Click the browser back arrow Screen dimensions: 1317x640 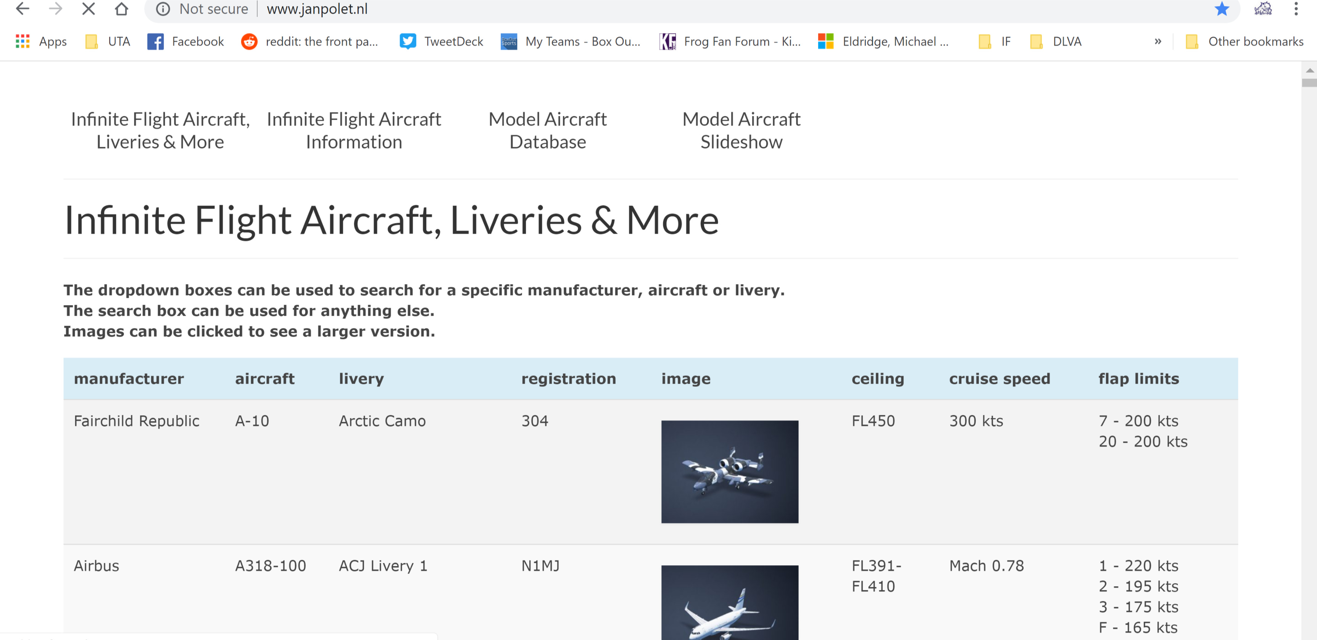point(23,9)
